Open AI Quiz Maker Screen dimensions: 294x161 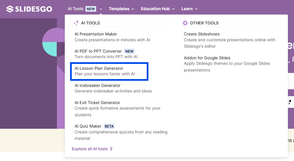(88, 126)
